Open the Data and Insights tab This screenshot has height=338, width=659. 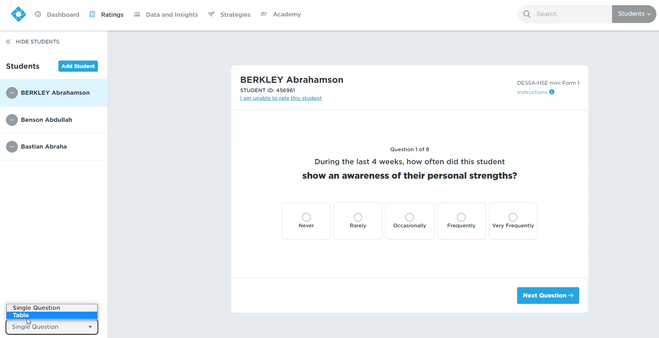[x=172, y=14]
